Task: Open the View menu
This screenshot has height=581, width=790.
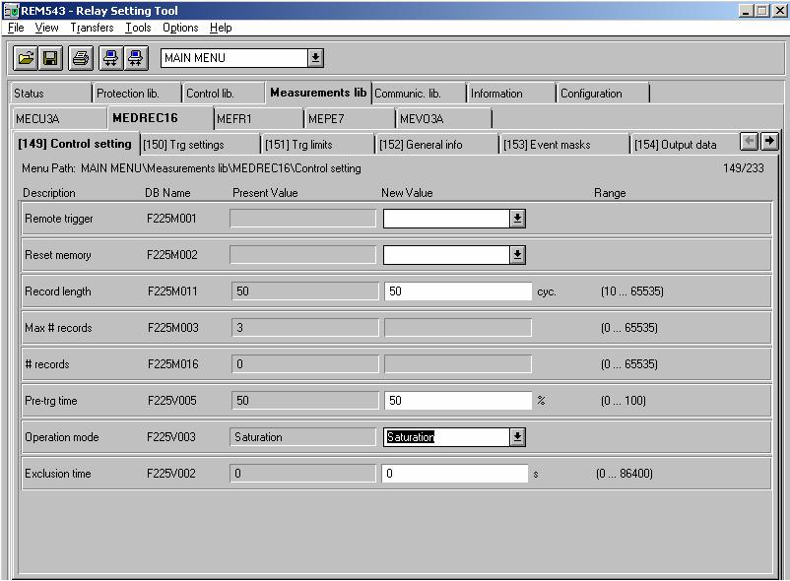Action: coord(47,28)
